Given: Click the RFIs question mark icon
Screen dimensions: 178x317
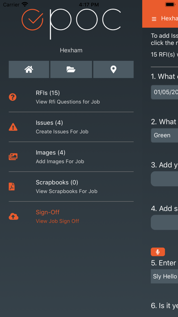Looking at the screenshot, I should click(13, 97).
